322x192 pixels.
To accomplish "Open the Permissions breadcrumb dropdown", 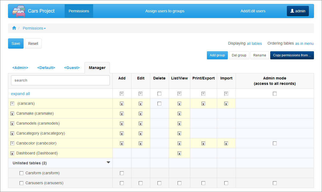I will (34, 28).
